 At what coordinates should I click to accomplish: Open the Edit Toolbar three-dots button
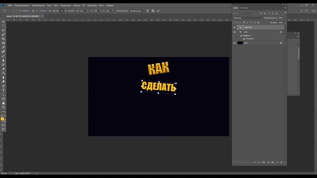click(x=3, y=112)
